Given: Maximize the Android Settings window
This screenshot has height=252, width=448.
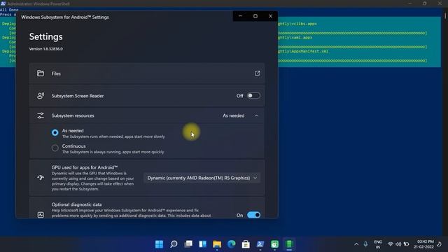Looking at the screenshot, I should (x=255, y=16).
